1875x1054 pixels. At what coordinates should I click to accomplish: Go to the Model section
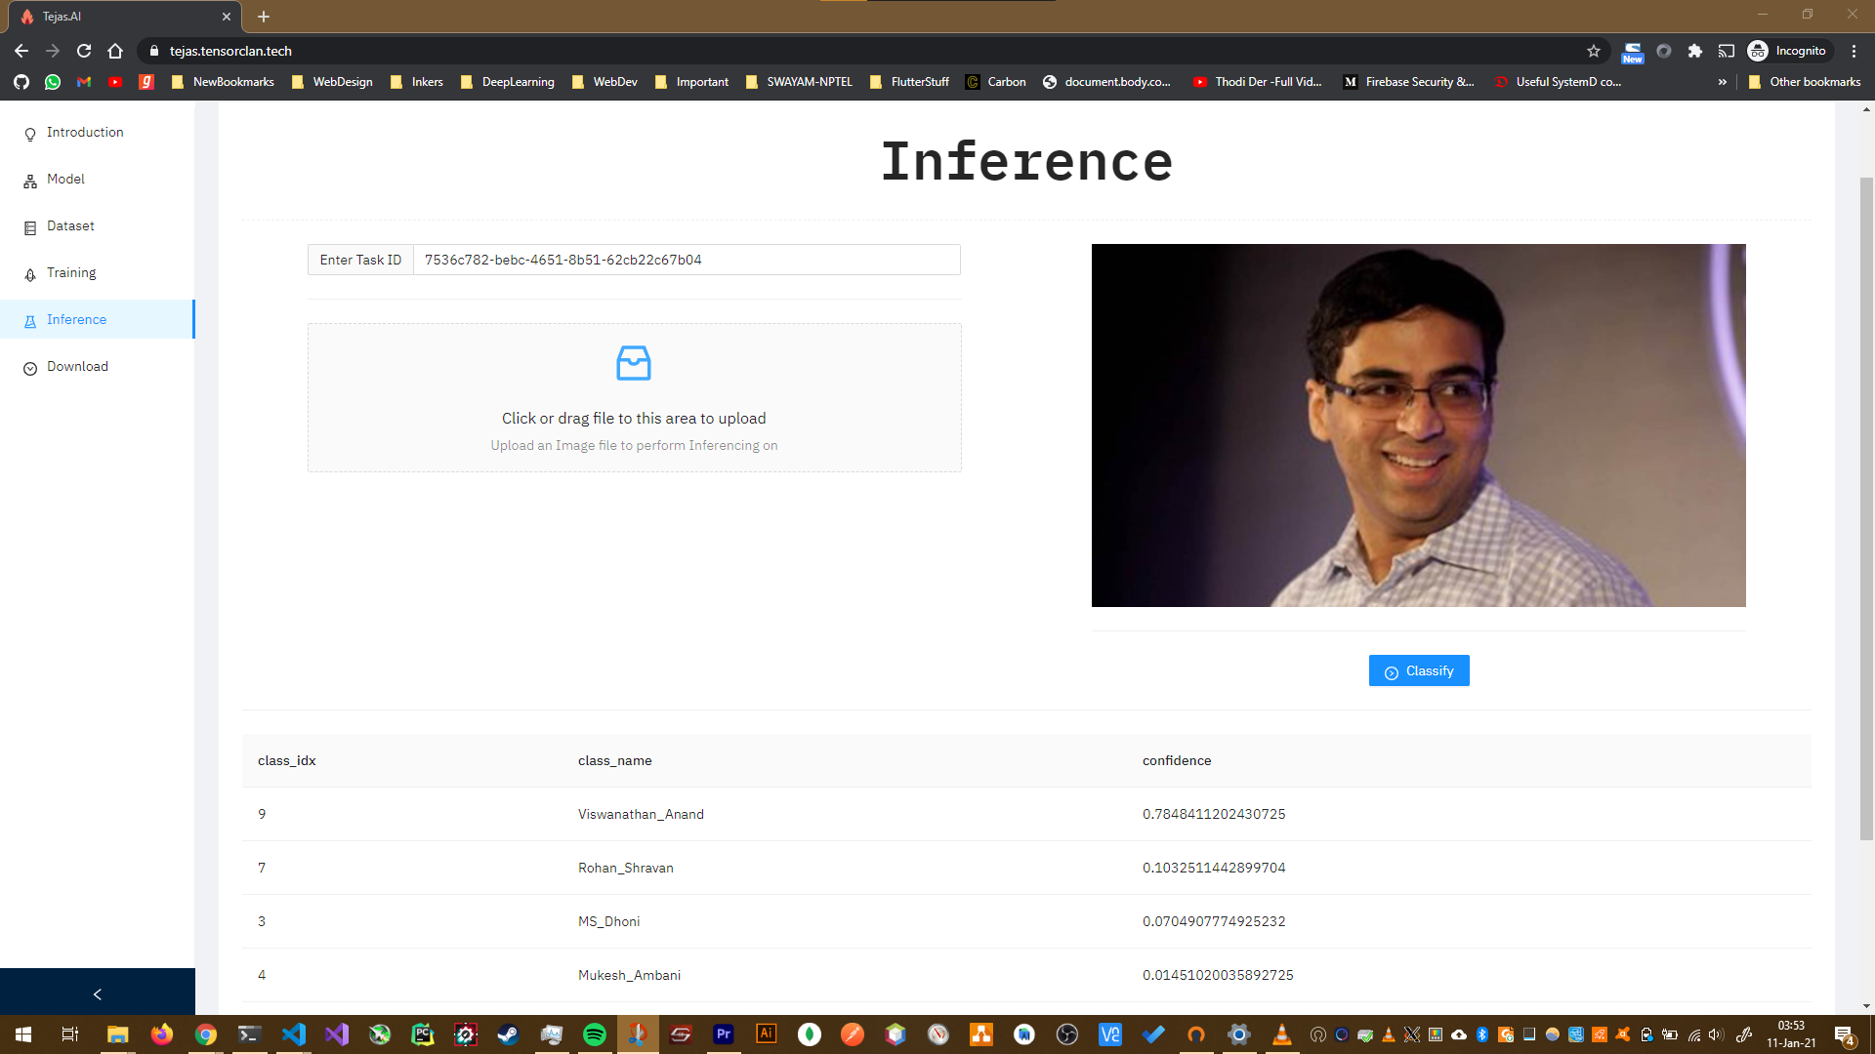point(65,180)
